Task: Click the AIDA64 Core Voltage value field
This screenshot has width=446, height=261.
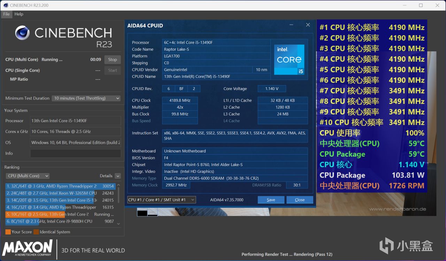Action: pos(272,89)
